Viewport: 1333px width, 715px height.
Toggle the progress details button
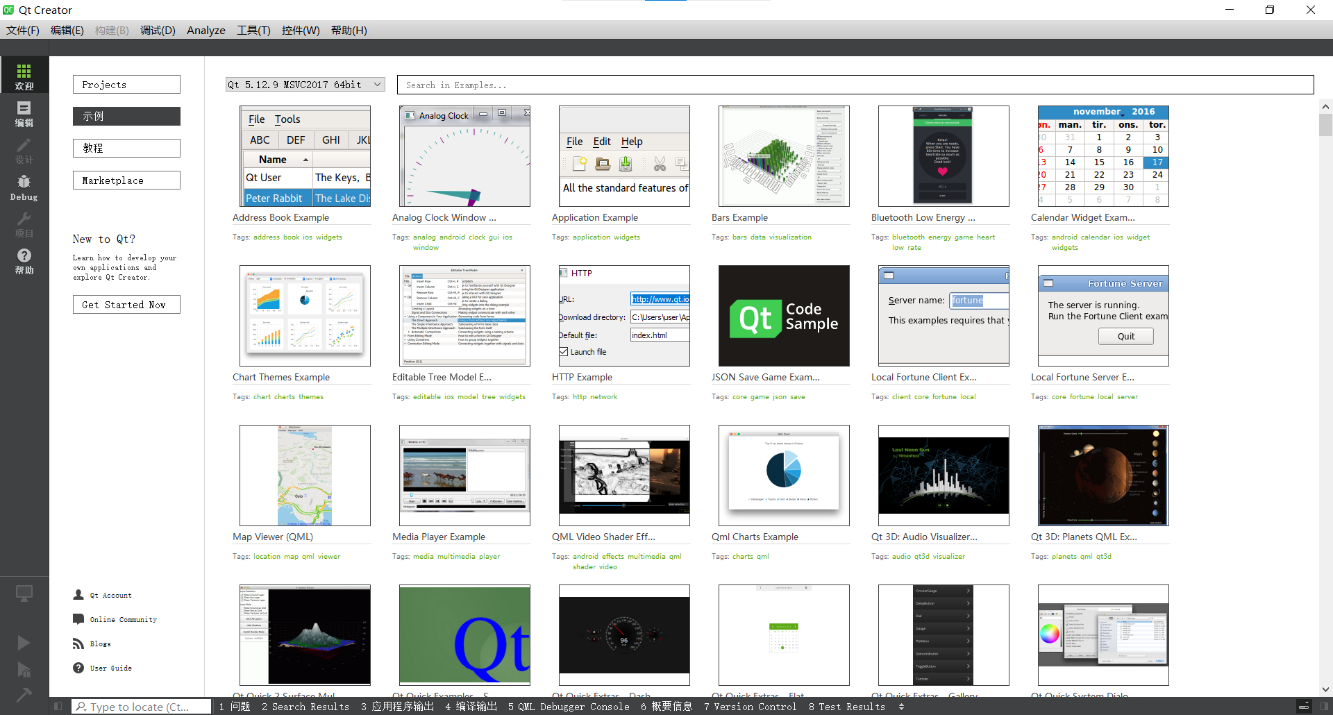pyautogui.click(x=1303, y=707)
